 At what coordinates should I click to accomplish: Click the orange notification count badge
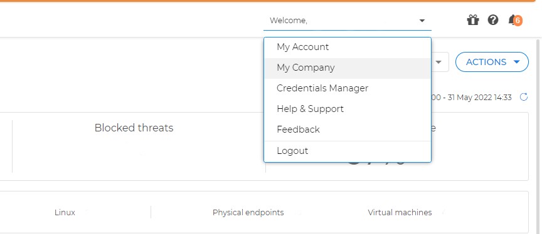pos(518,21)
